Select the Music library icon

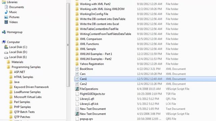(6, 12)
